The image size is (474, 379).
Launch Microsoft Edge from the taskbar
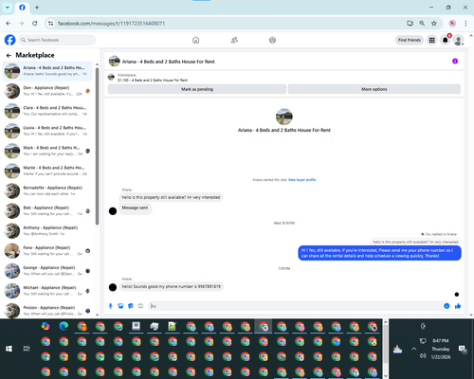click(64, 326)
